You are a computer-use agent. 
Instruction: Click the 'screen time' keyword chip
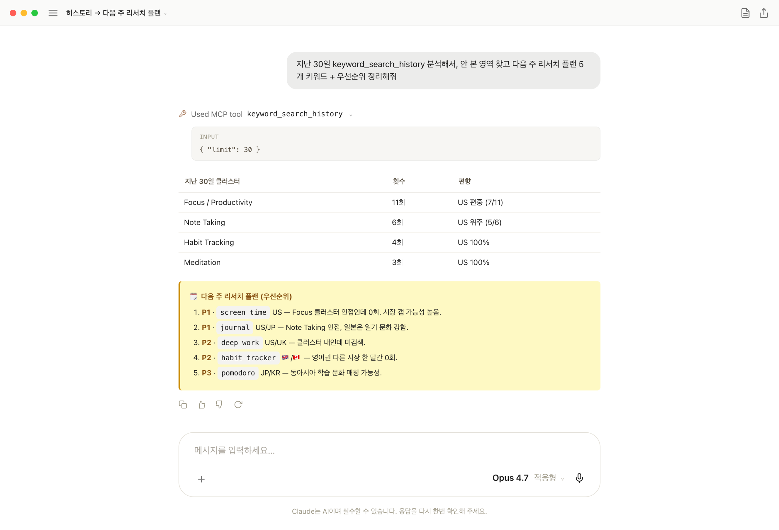pos(243,312)
